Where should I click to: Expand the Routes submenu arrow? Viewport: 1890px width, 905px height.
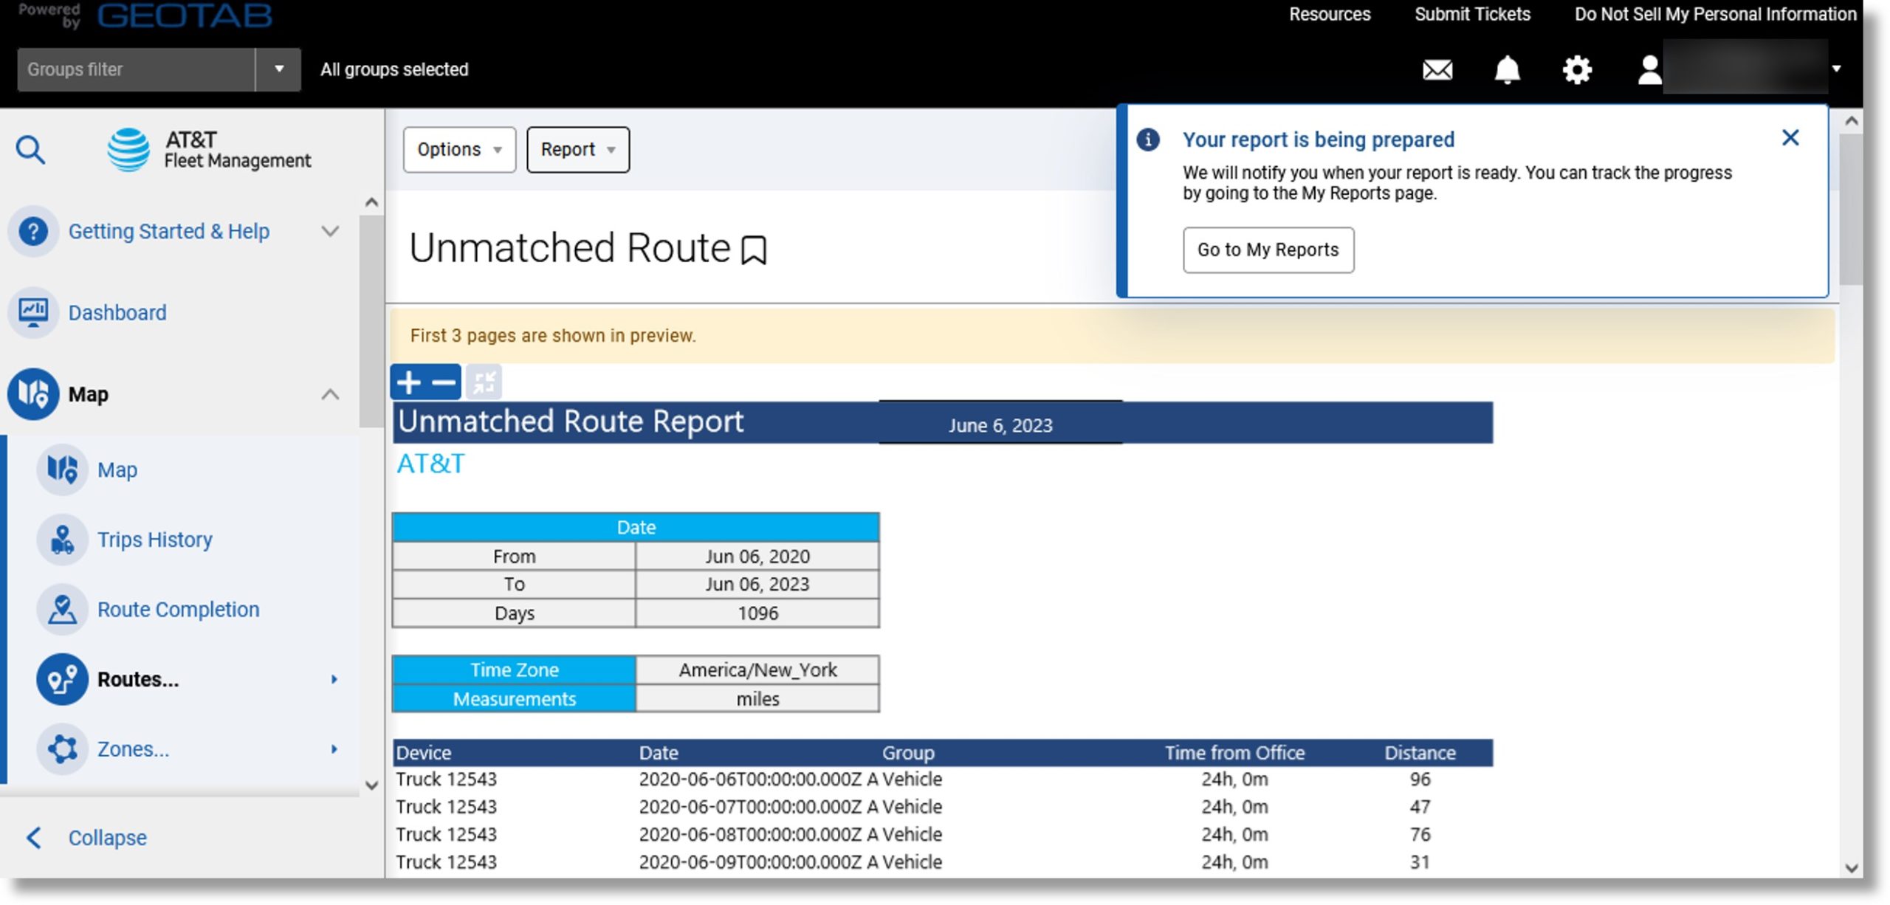coord(337,677)
